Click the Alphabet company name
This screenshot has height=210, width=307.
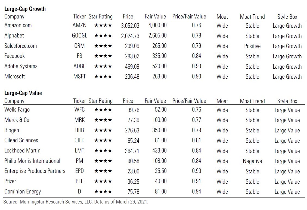[x=14, y=36]
